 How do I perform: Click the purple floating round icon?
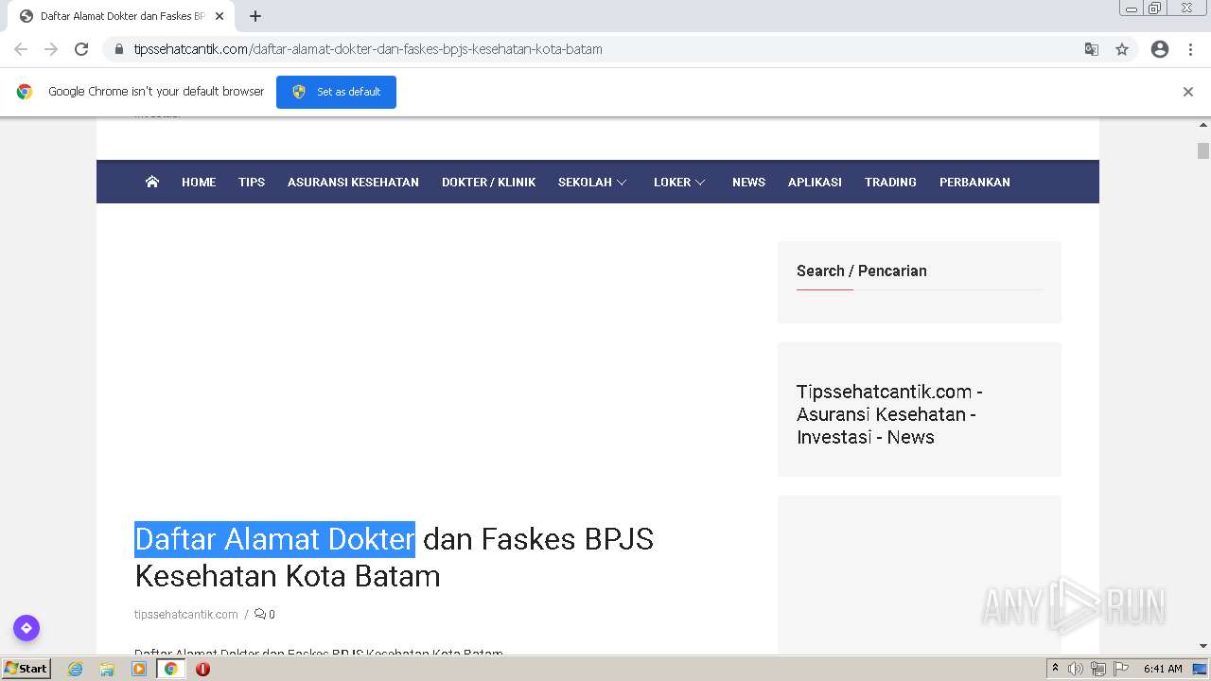pos(26,628)
